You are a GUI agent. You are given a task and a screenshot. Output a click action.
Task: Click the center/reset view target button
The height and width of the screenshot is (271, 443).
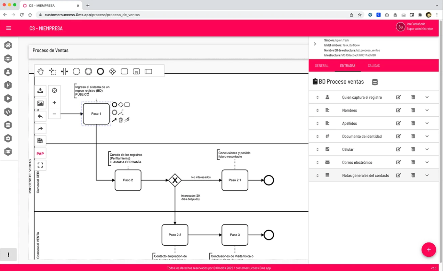[54, 90]
